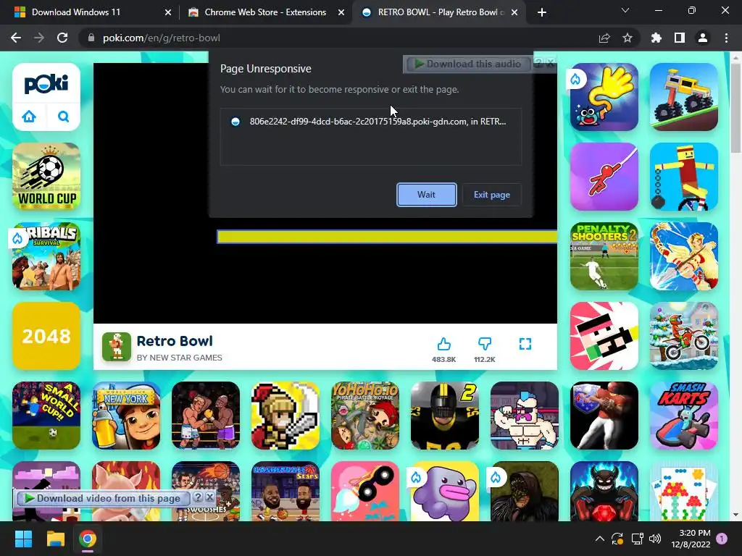Show hidden system tray icons
The width and height of the screenshot is (742, 556).
[x=599, y=539]
